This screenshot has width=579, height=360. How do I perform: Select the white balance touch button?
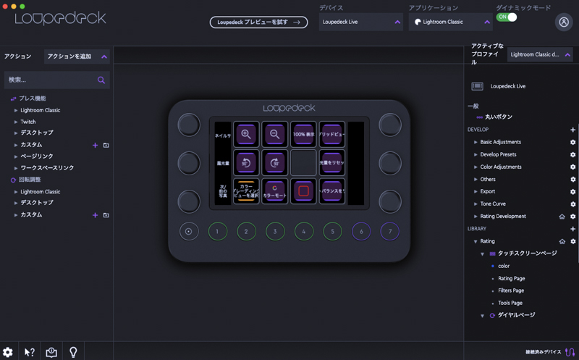[x=331, y=191]
